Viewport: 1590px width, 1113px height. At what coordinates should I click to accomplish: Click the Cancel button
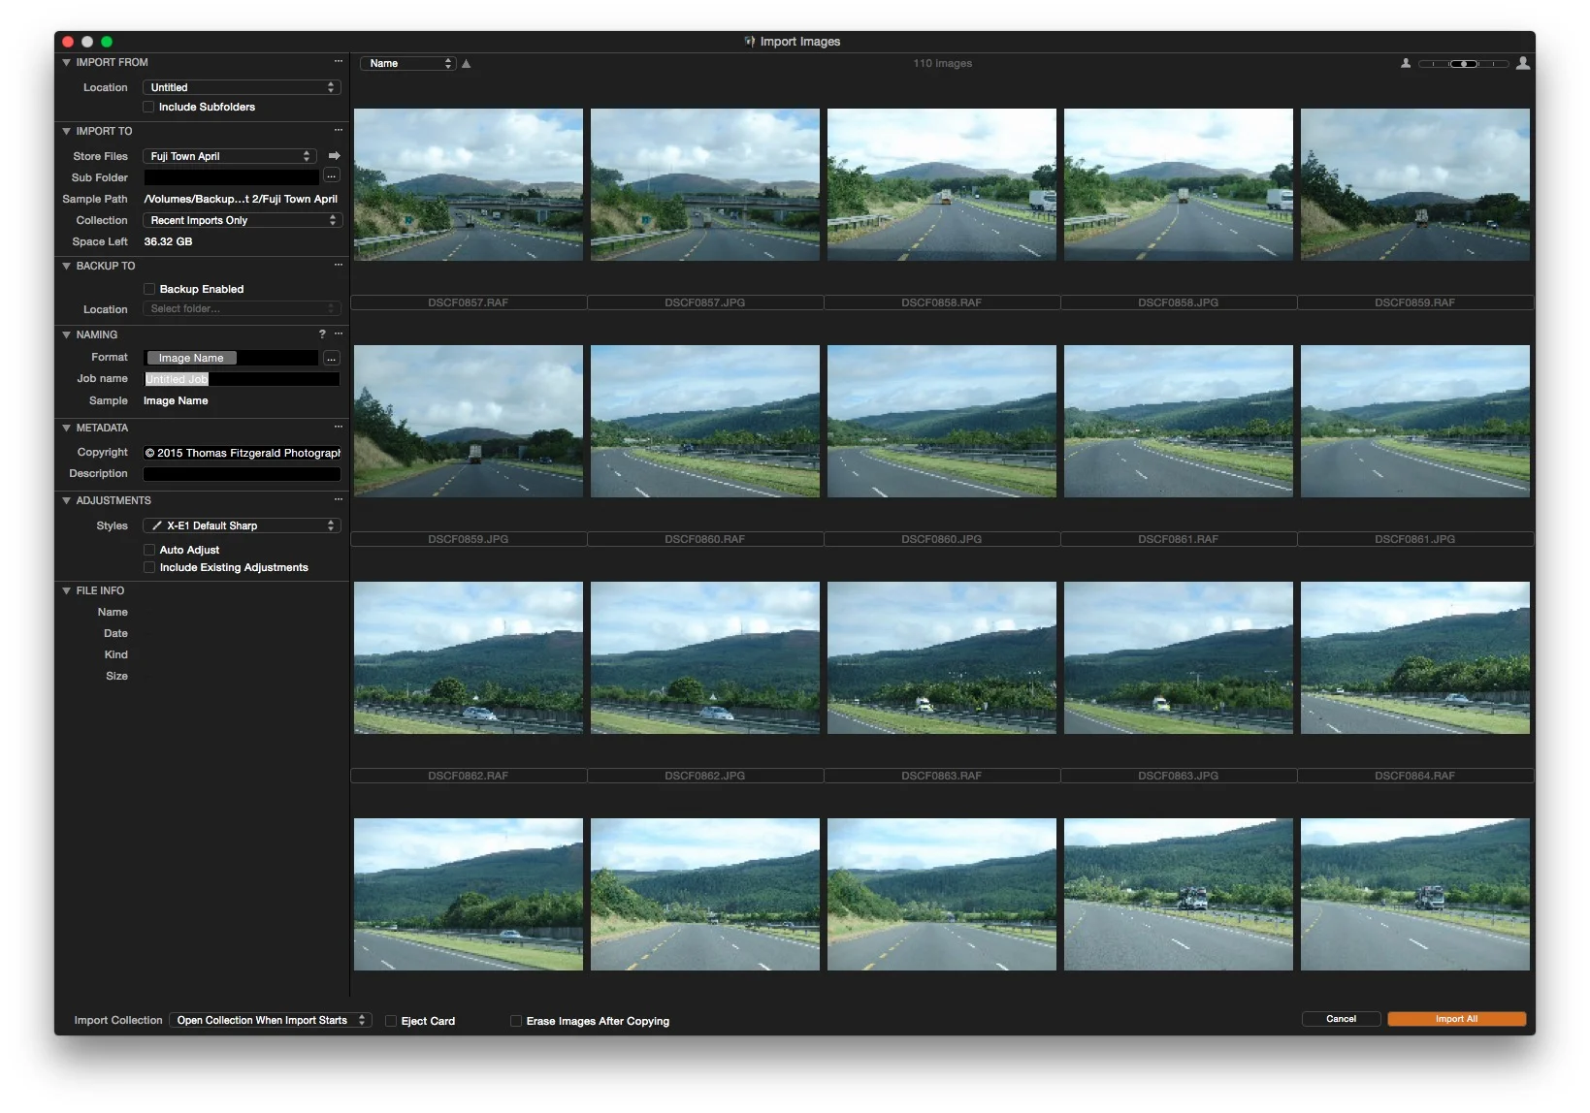(x=1341, y=1019)
